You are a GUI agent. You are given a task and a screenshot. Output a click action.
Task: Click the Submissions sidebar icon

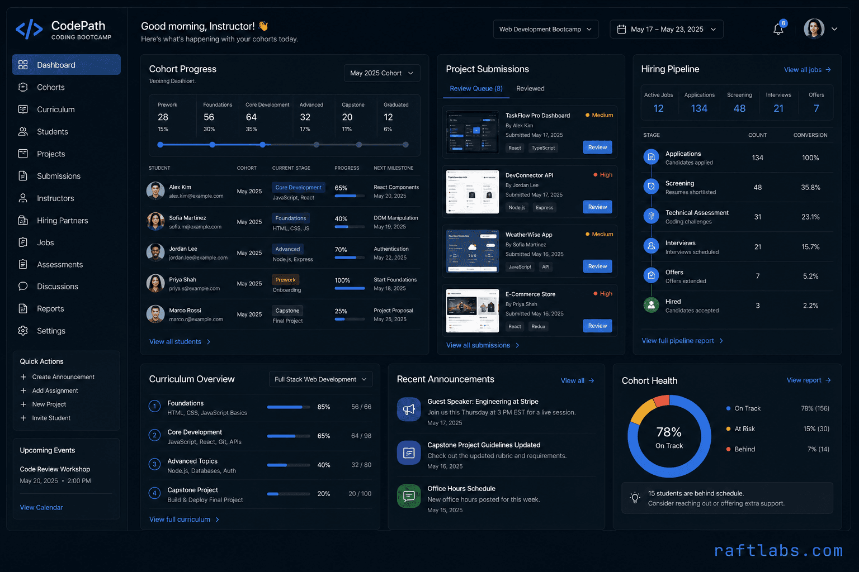pos(23,176)
